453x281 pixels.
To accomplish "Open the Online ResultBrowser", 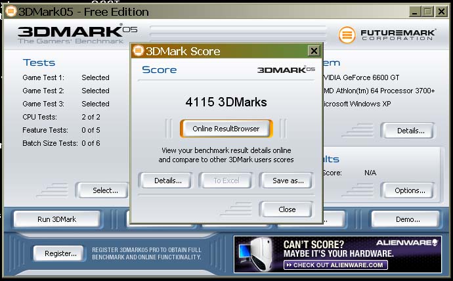I will click(x=226, y=129).
